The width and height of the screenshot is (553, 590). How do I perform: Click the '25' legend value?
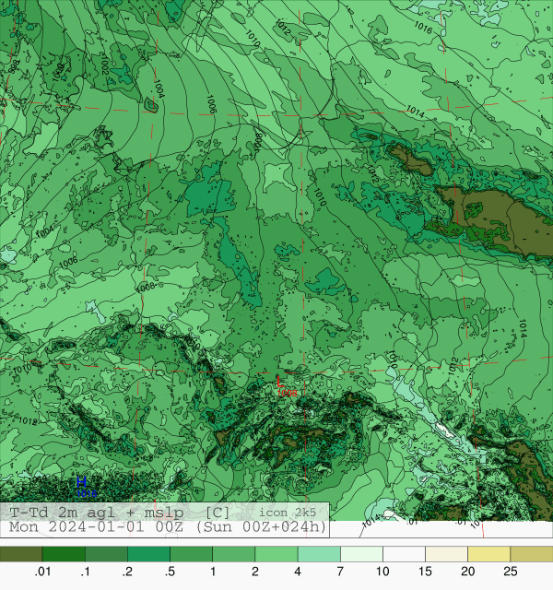coord(510,572)
